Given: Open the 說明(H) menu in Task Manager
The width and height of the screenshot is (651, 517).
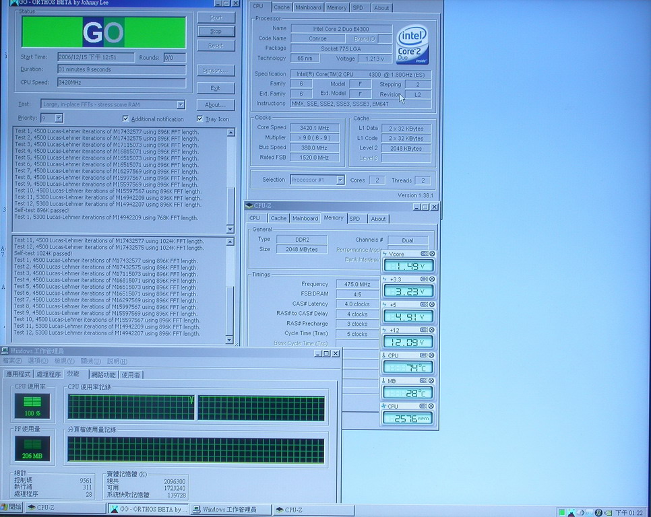Looking at the screenshot, I should pos(117,361).
